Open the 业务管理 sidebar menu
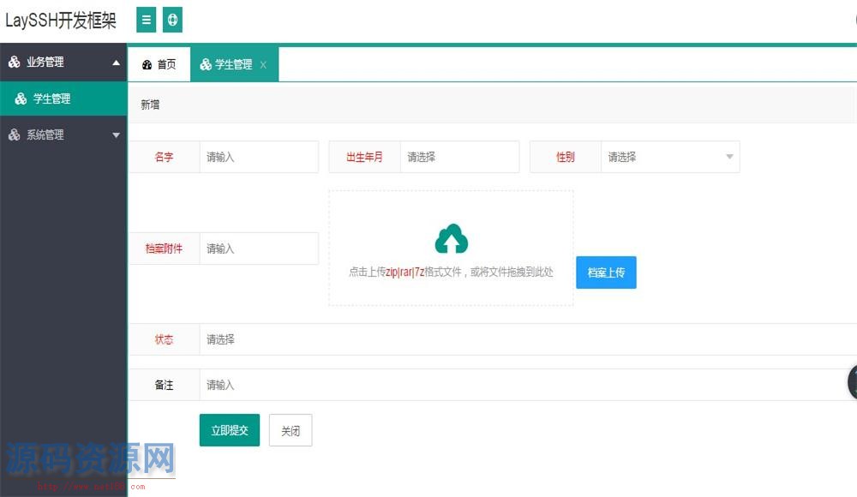The image size is (857, 497). coord(63,62)
